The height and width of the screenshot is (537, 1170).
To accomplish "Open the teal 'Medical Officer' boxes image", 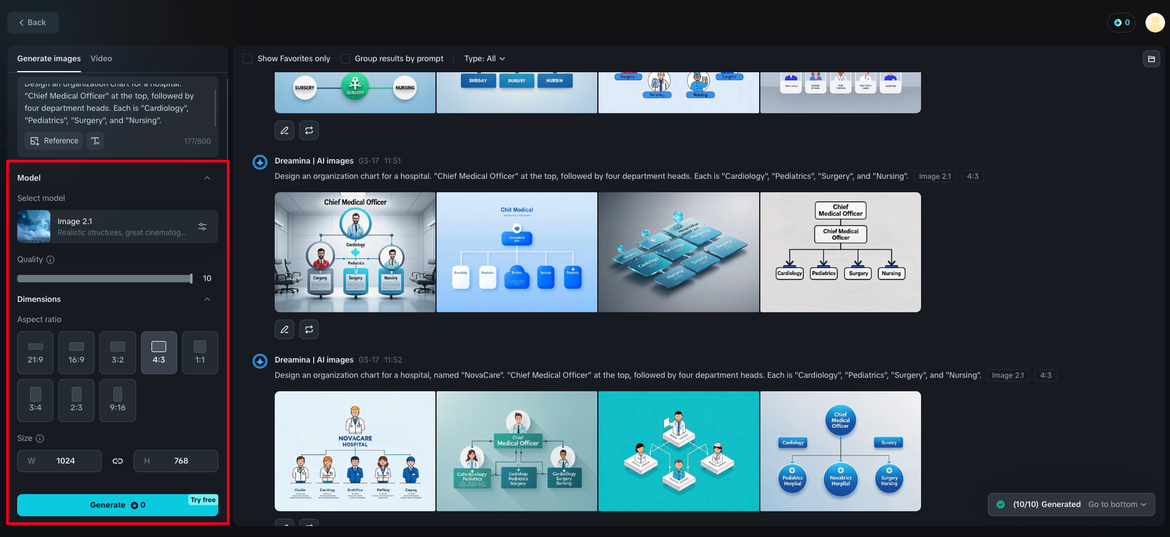I will point(517,451).
